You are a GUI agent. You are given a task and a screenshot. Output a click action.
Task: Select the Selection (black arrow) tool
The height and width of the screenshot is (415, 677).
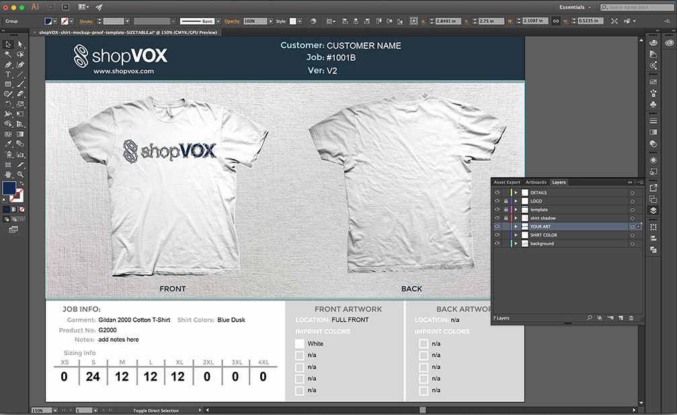8,44
